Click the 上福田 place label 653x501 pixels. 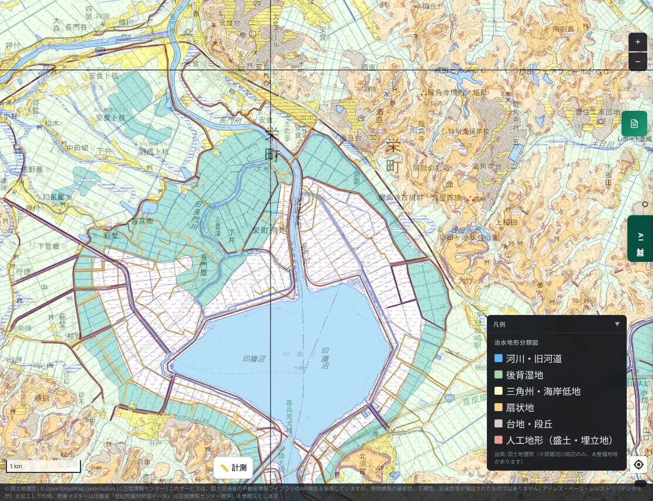(x=506, y=222)
